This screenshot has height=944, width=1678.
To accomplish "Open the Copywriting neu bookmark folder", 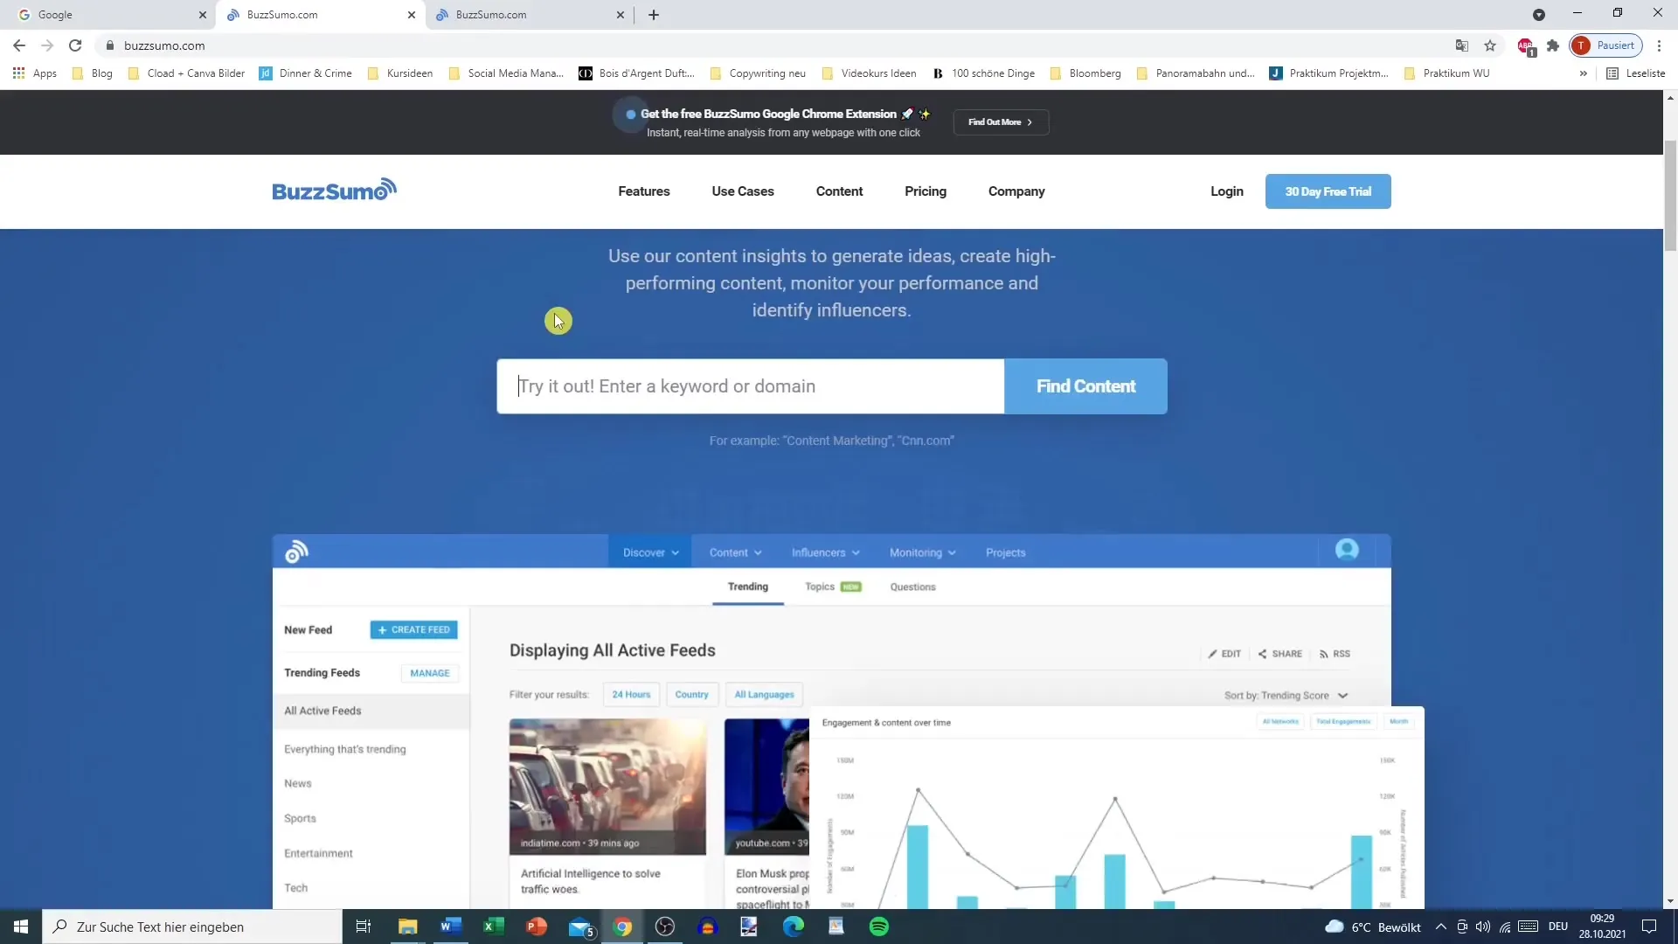I will tap(758, 73).
